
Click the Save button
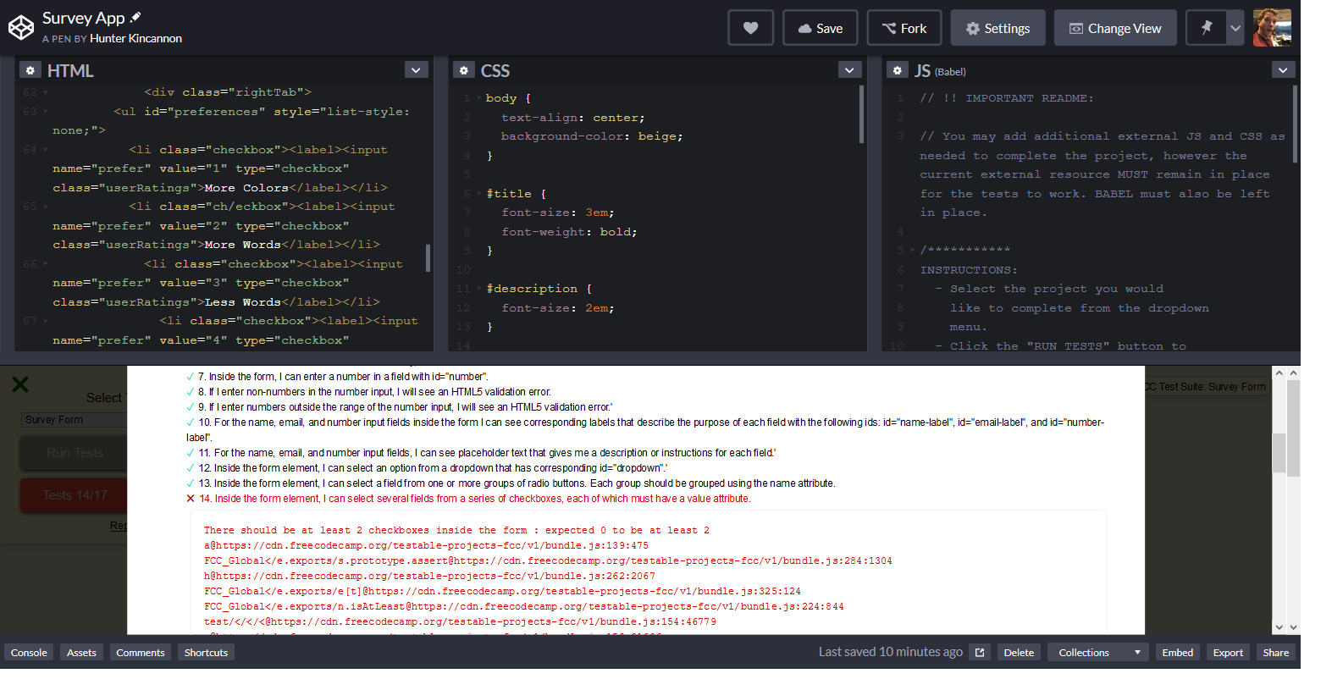(820, 28)
